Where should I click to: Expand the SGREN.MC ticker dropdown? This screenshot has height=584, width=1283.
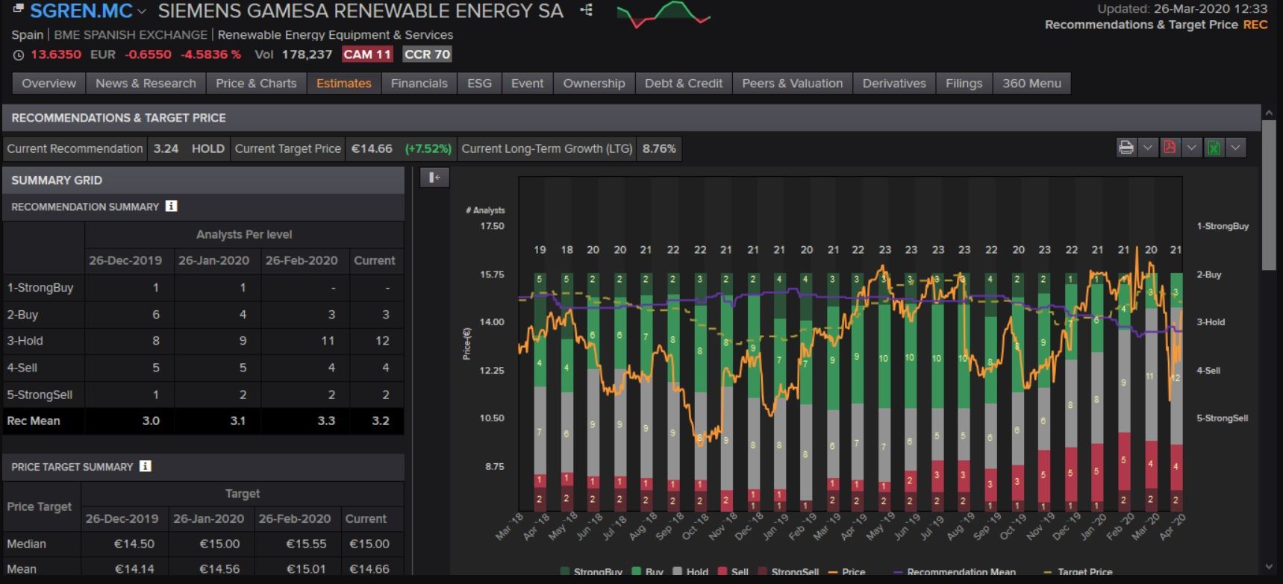pos(142,12)
